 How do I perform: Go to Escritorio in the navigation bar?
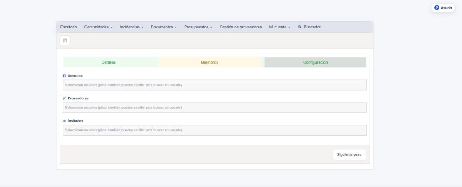pos(69,27)
